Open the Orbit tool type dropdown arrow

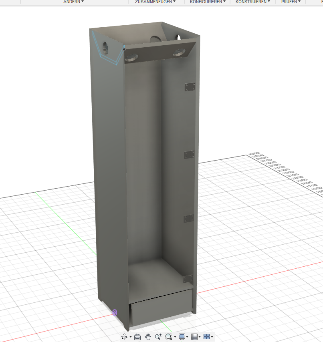coord(131,337)
